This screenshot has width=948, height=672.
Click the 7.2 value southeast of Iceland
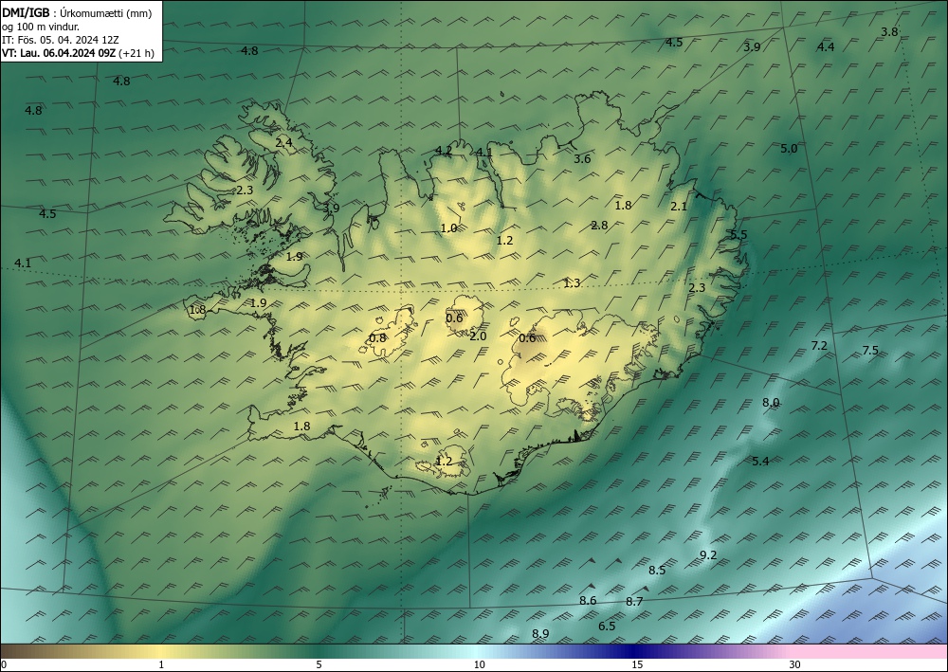coord(819,346)
